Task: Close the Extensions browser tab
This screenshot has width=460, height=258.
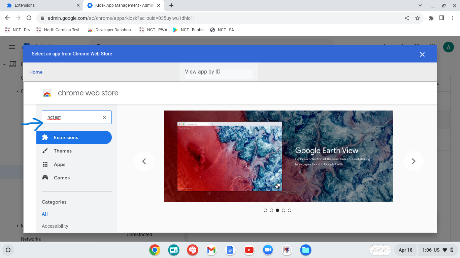Action: (78, 5)
